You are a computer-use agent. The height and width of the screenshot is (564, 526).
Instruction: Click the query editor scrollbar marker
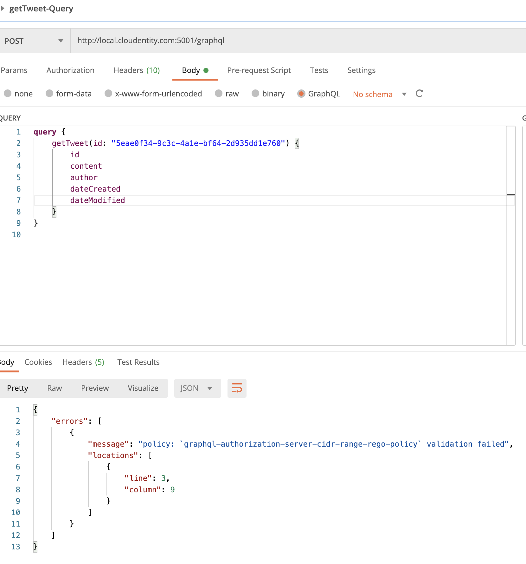(511, 194)
